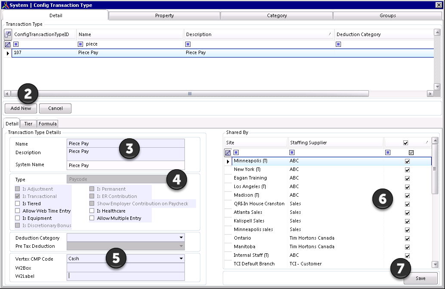Click the Shared By vertical scrollbar down arrow
This screenshot has height=289, width=445.
tap(435, 265)
